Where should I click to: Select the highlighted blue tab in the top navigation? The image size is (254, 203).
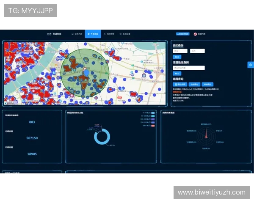coord(93,34)
